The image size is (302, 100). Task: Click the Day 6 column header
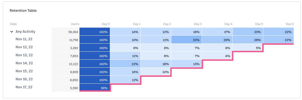pyautogui.click(x=290, y=24)
